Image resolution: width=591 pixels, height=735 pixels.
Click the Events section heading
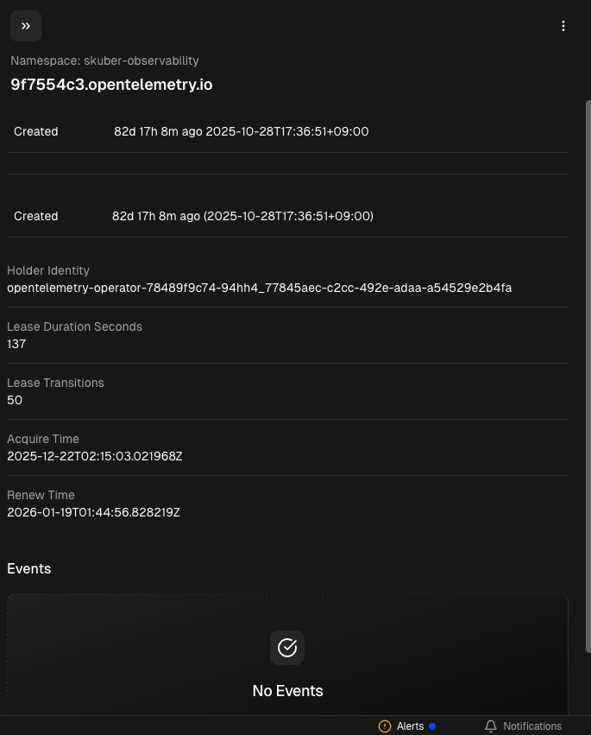pyautogui.click(x=28, y=568)
